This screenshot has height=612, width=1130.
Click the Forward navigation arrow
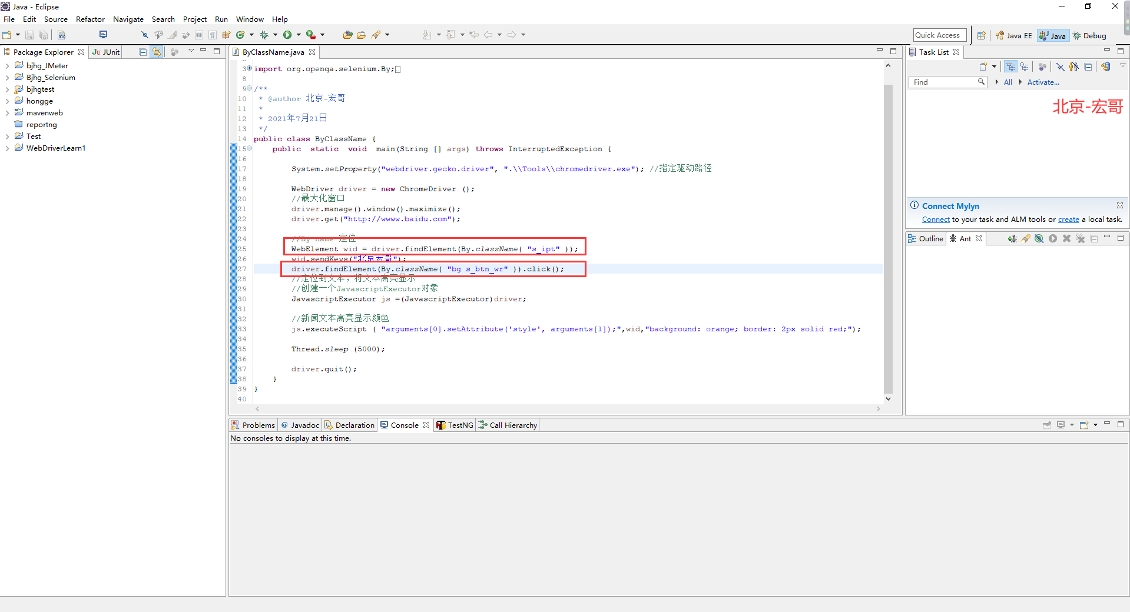point(512,35)
